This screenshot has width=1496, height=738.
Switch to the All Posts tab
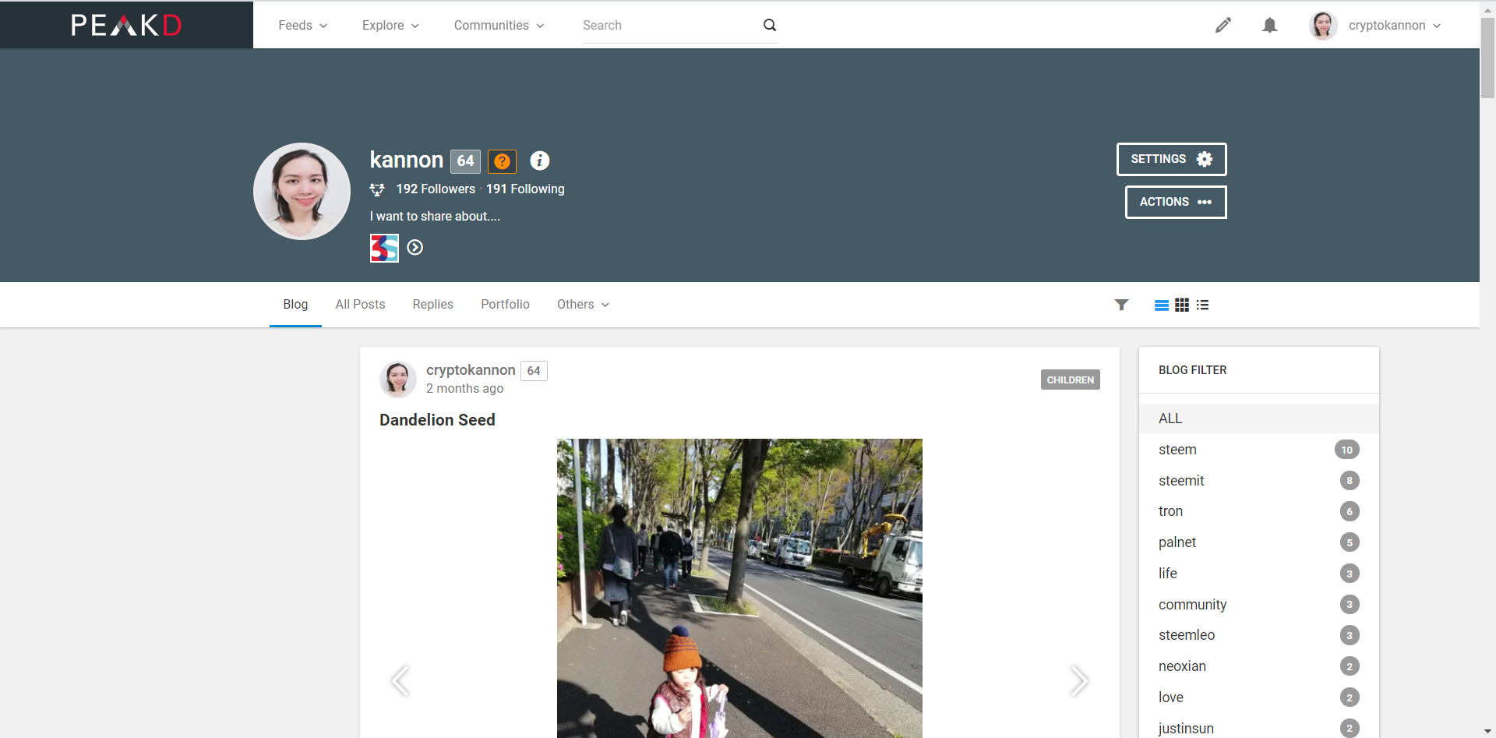[360, 305]
